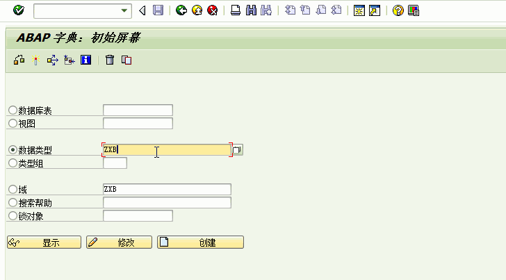
Task: Click the Activate matchstick icon
Action: [36, 60]
